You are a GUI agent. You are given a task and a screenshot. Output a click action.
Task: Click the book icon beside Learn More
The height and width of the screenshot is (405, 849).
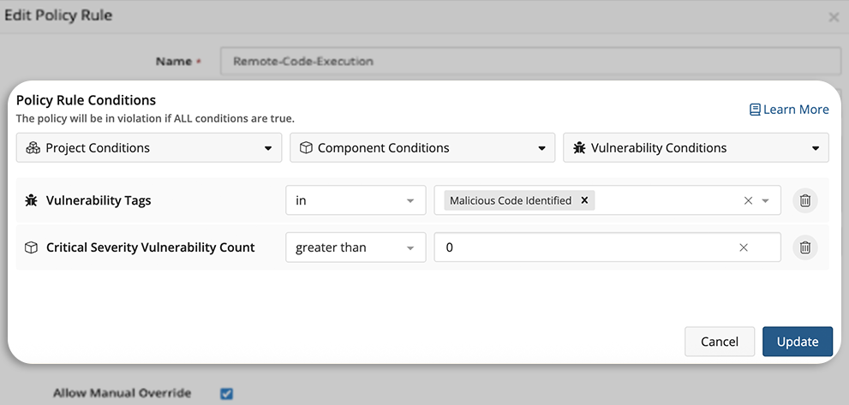(755, 110)
